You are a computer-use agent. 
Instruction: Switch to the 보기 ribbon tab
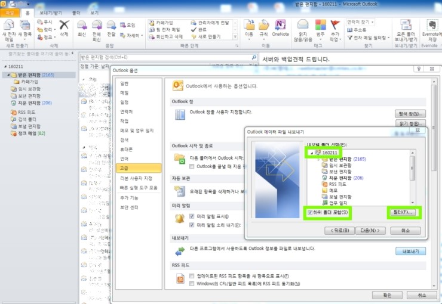94,13
